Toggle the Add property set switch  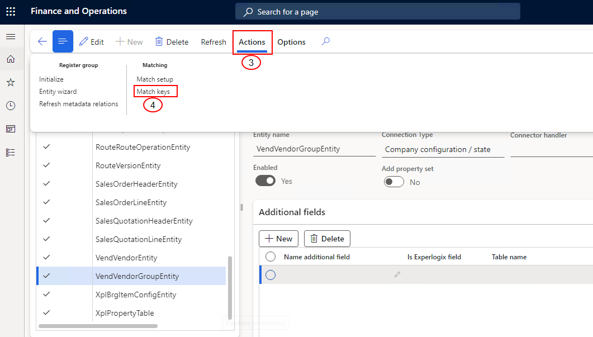click(x=393, y=182)
